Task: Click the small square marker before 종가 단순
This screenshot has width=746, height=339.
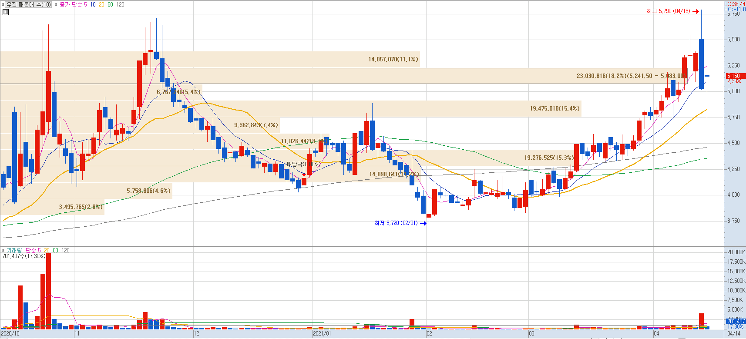Action: click(56, 4)
